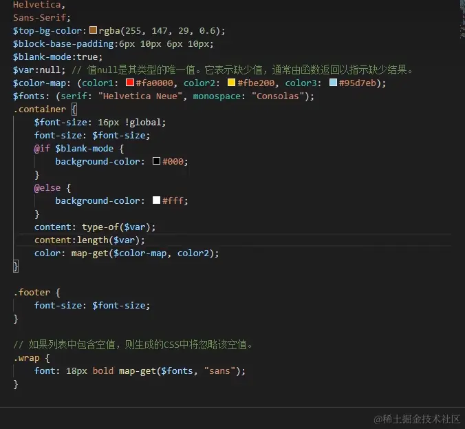The height and width of the screenshot is (429, 465).
Task: Click the yellow #fbe200 color swatch
Action: click(x=231, y=82)
